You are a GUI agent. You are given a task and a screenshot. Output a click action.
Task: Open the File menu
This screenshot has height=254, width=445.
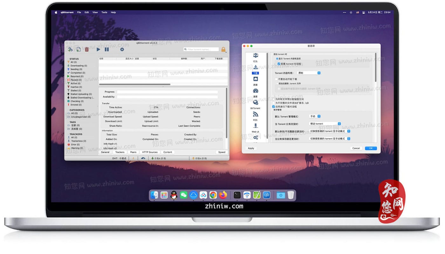point(79,12)
